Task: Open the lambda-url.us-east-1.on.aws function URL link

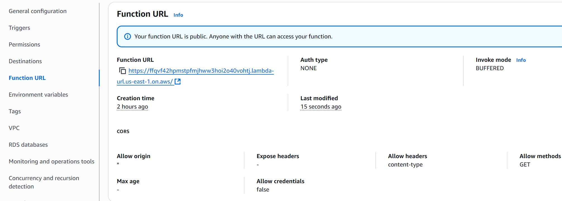Action: 201,71
